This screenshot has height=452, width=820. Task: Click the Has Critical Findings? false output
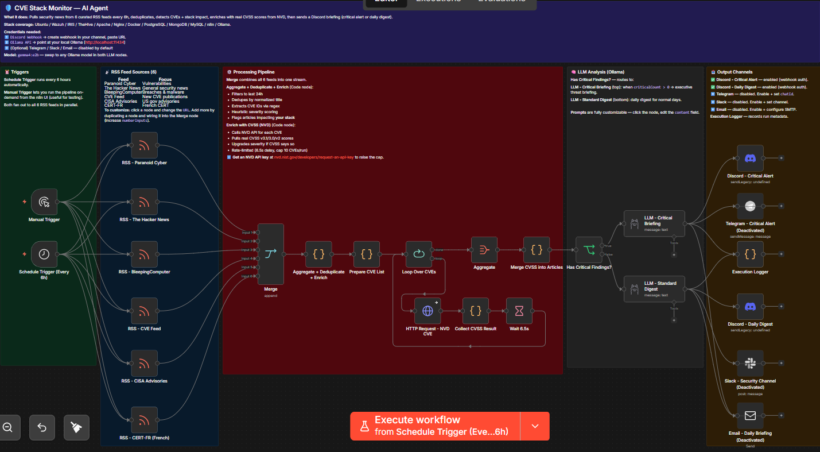[x=602, y=254]
